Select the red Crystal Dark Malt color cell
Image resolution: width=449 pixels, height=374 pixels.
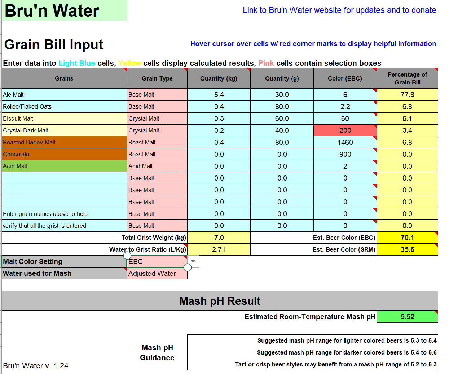point(345,130)
